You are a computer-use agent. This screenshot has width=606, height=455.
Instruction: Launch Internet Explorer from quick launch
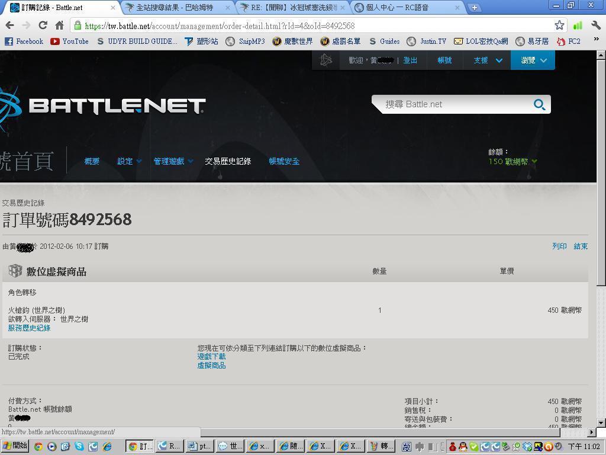point(107,447)
